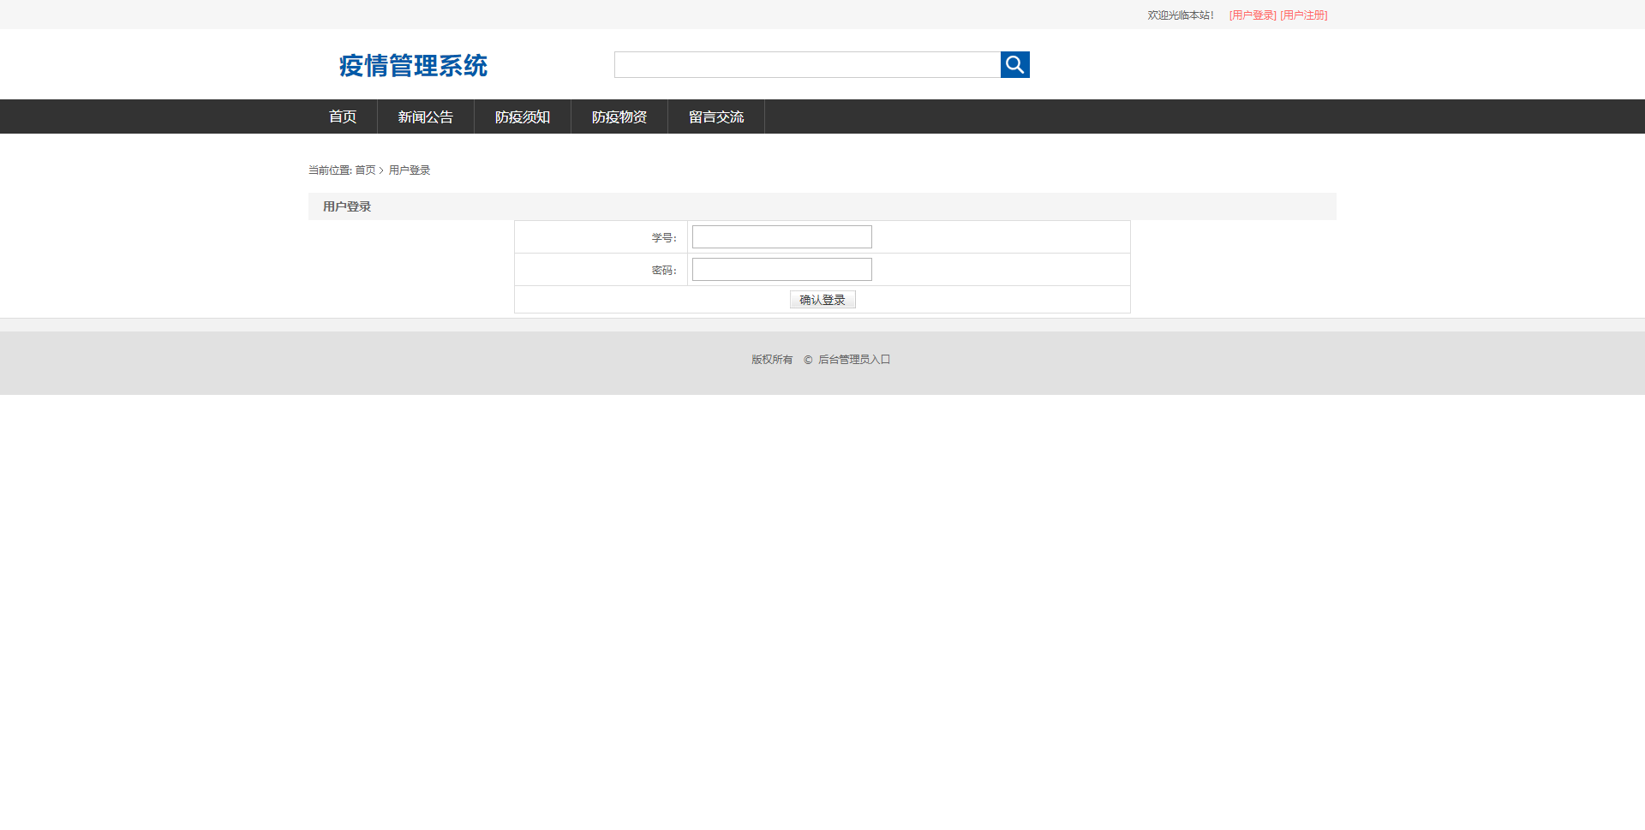Open the 首页 navigation menu item
1645x830 pixels.
[343, 116]
